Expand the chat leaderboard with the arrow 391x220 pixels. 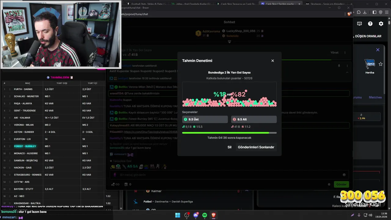pos(229,42)
